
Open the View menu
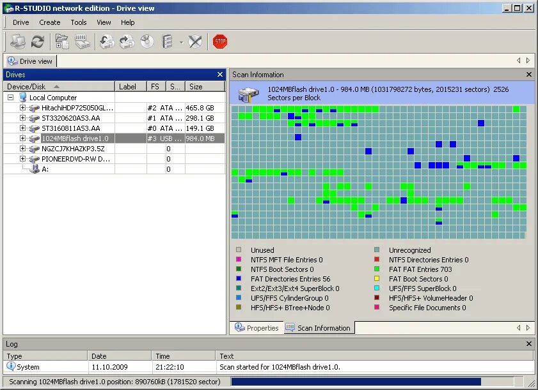coord(104,22)
